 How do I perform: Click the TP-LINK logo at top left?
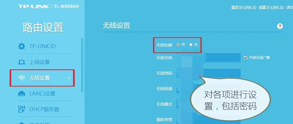[x=34, y=7]
